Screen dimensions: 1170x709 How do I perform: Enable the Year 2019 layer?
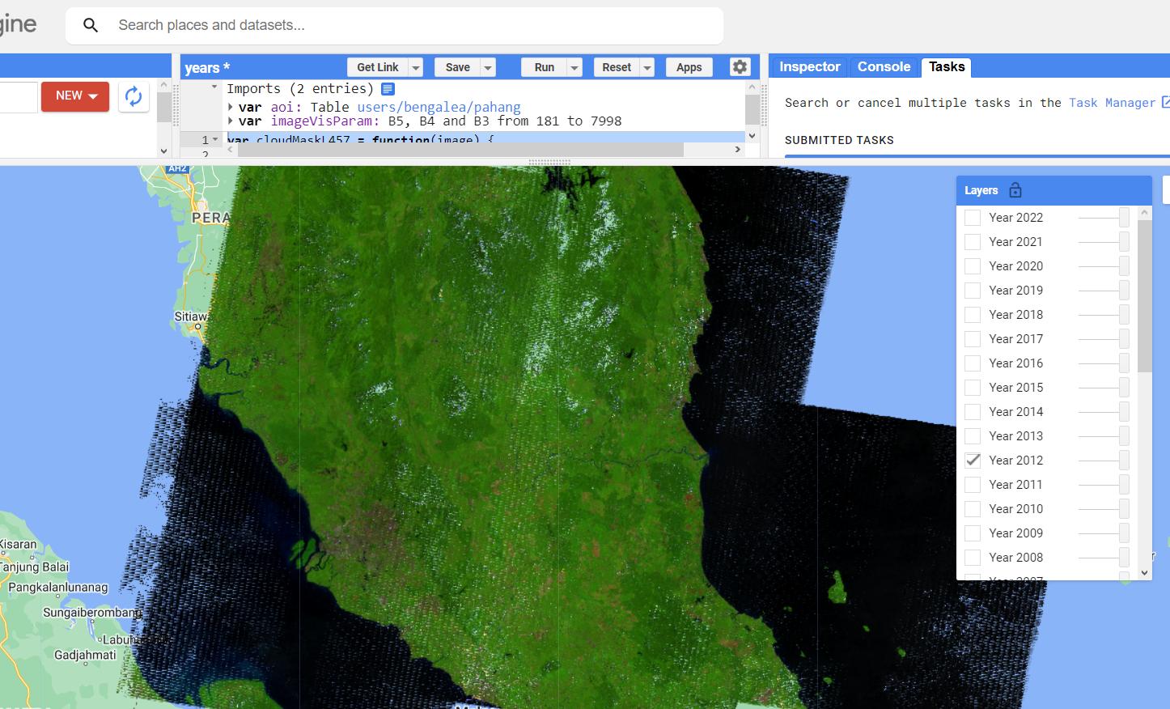973,291
